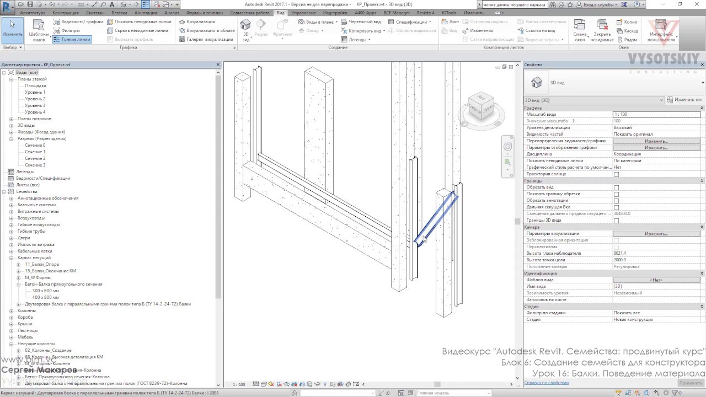Close the Диспетчер проекта panel
706x397 pixels.
click(x=218, y=65)
